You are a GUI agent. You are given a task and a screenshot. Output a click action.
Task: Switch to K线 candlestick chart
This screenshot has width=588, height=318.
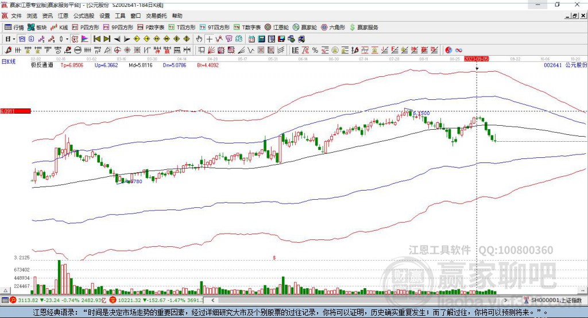click(x=59, y=28)
